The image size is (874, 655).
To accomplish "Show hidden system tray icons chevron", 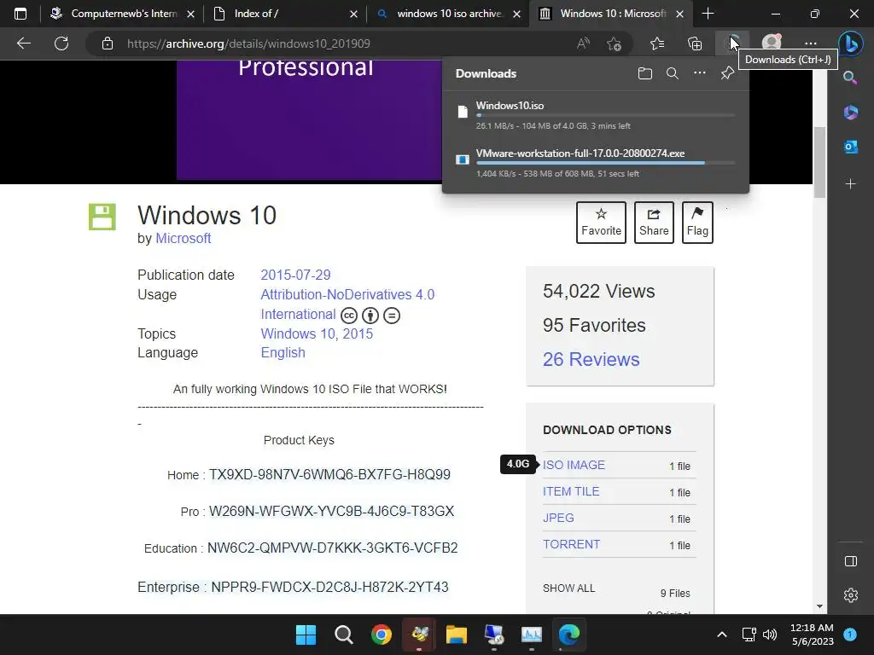I will (x=721, y=635).
